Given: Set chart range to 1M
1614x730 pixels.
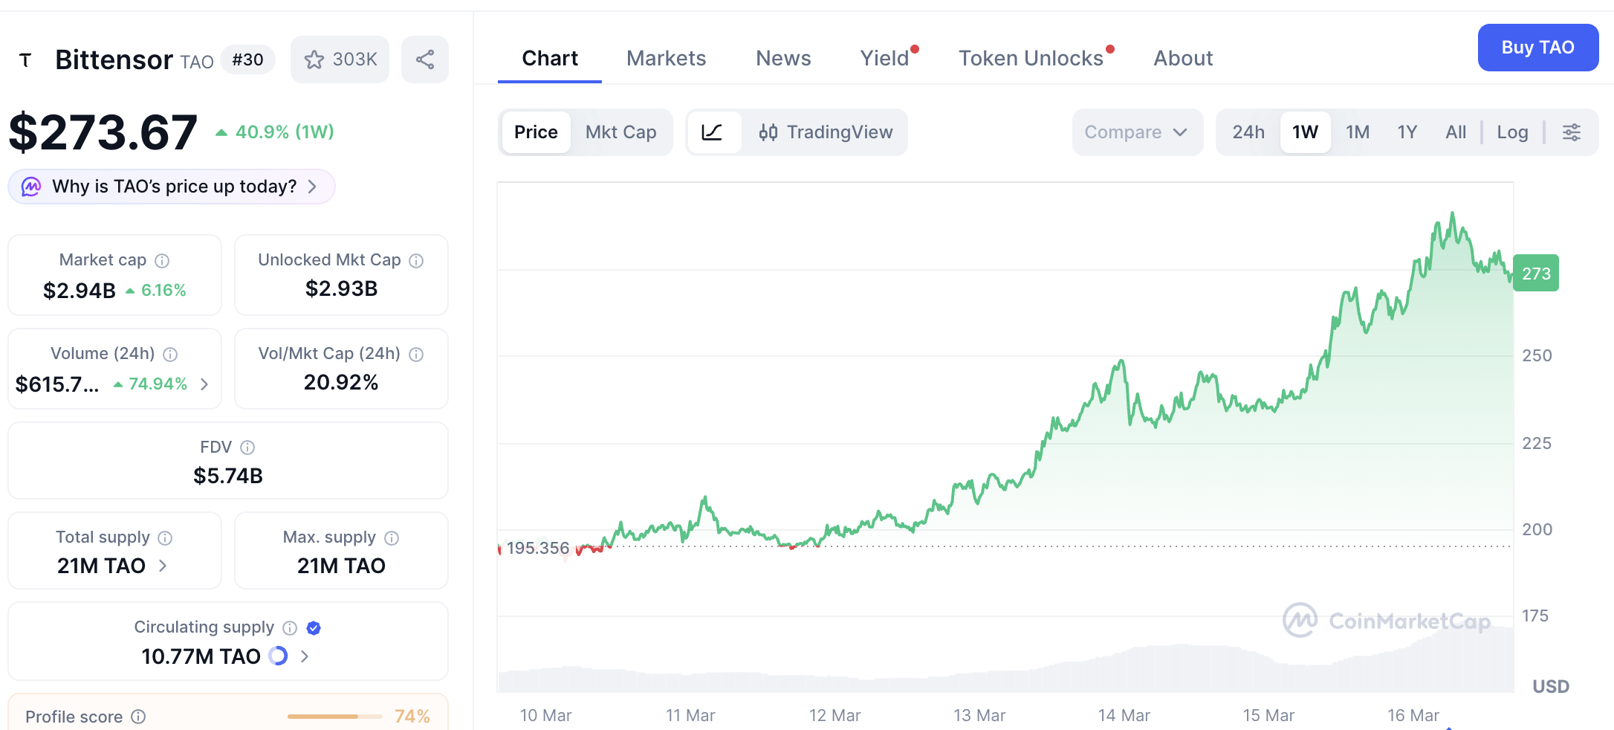Looking at the screenshot, I should tap(1358, 132).
